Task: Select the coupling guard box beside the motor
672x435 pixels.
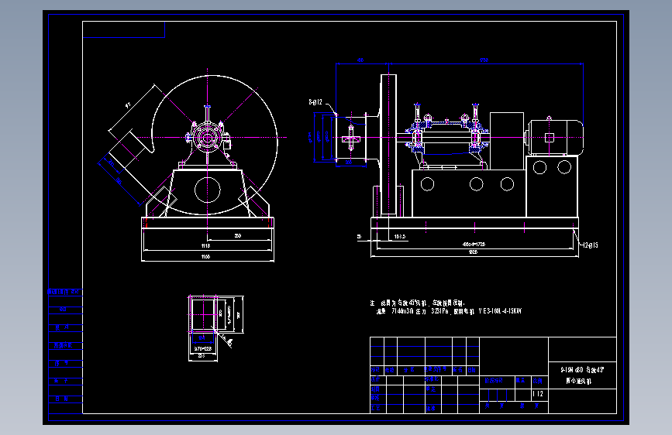Action: click(x=507, y=141)
